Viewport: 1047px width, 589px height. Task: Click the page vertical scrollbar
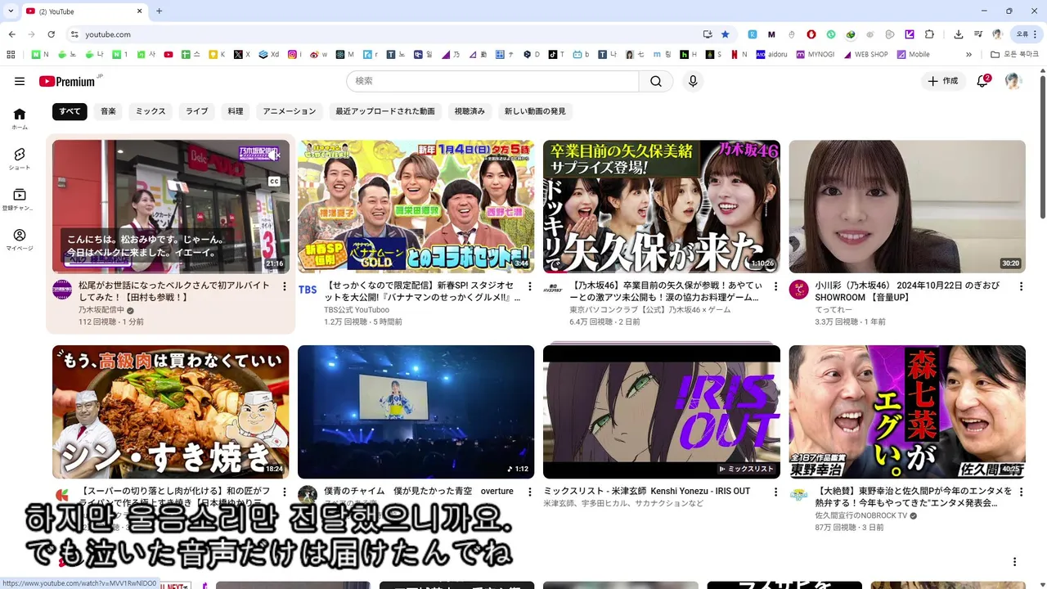pyautogui.click(x=1042, y=147)
